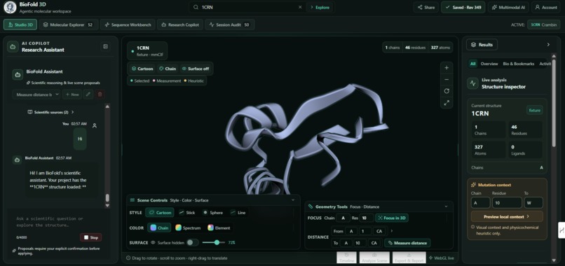
Task: Click Analyze Scene
Action: pos(374,258)
